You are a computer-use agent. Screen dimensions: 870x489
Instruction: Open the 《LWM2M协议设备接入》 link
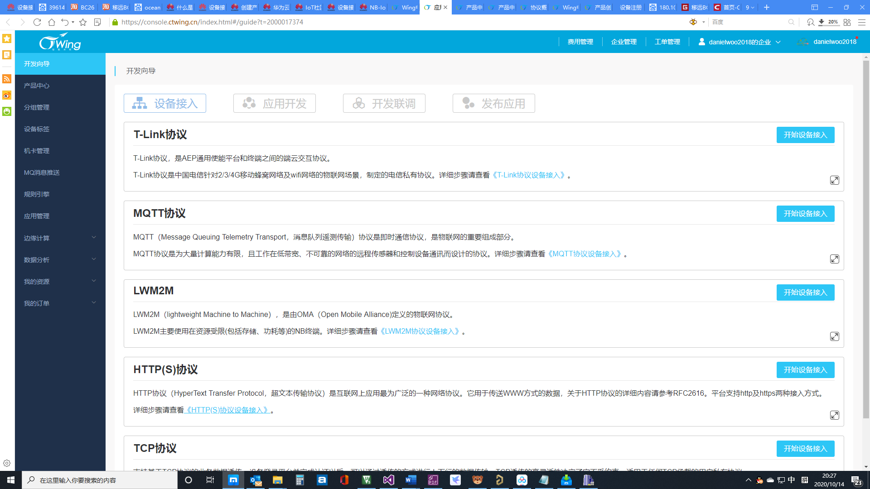click(x=420, y=331)
